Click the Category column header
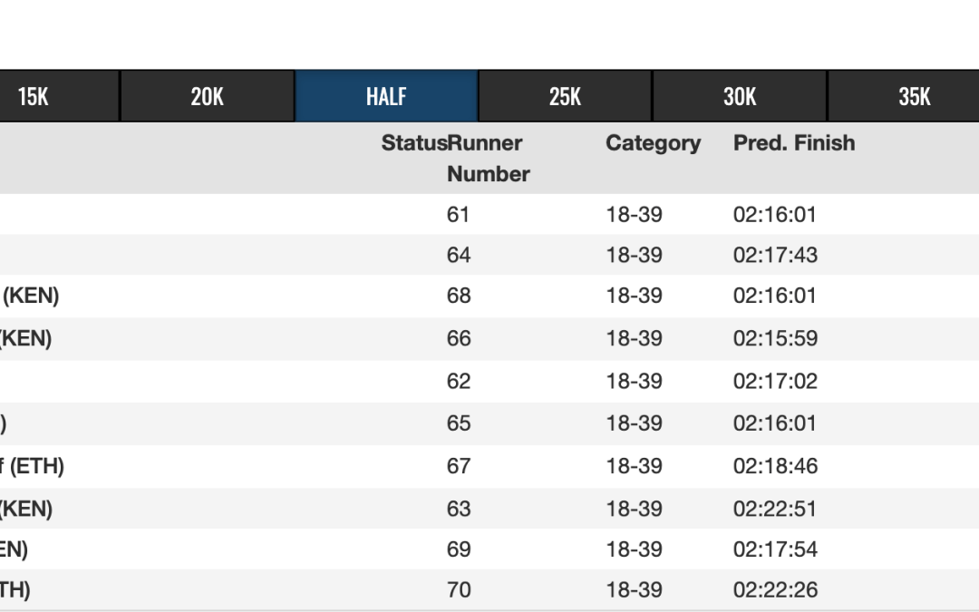 pos(653,143)
